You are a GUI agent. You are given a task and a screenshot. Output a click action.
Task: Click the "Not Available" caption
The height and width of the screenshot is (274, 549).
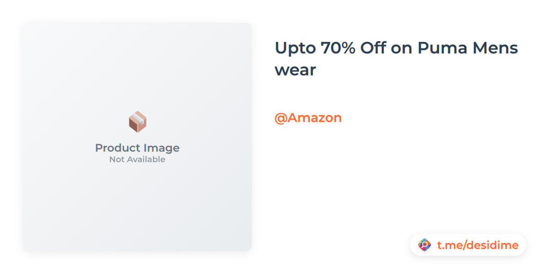click(137, 159)
